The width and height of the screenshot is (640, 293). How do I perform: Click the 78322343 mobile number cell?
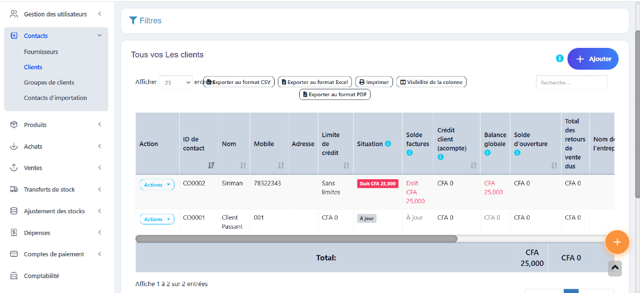click(267, 183)
